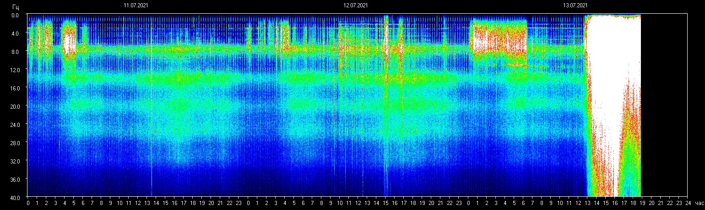Select the date label 12.07.2021
The height and width of the screenshot is (210, 705).
[356, 5]
